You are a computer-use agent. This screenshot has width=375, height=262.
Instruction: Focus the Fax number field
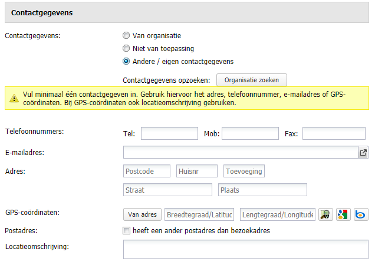tap(334, 133)
